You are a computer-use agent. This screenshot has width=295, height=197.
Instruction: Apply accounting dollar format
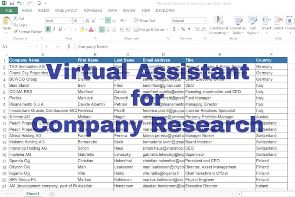click(x=174, y=29)
